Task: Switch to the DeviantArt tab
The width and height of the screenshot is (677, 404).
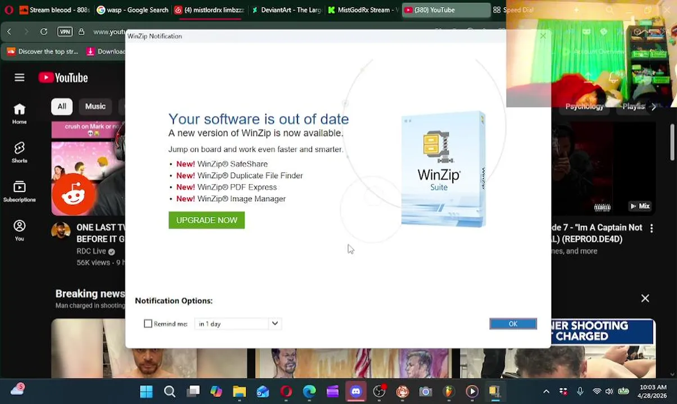Action: (287, 10)
